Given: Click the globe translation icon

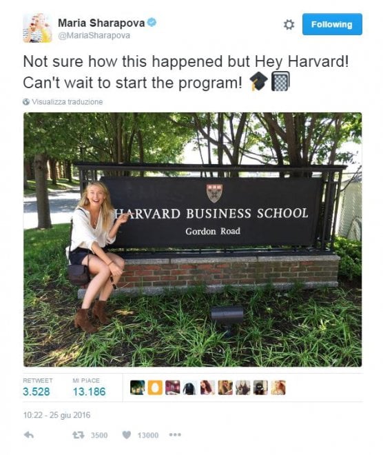Looking at the screenshot, I should pos(26,102).
